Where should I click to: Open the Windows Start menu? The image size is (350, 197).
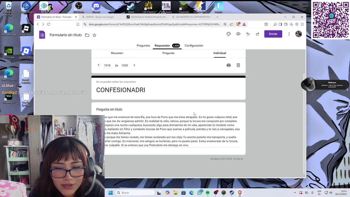point(110,193)
